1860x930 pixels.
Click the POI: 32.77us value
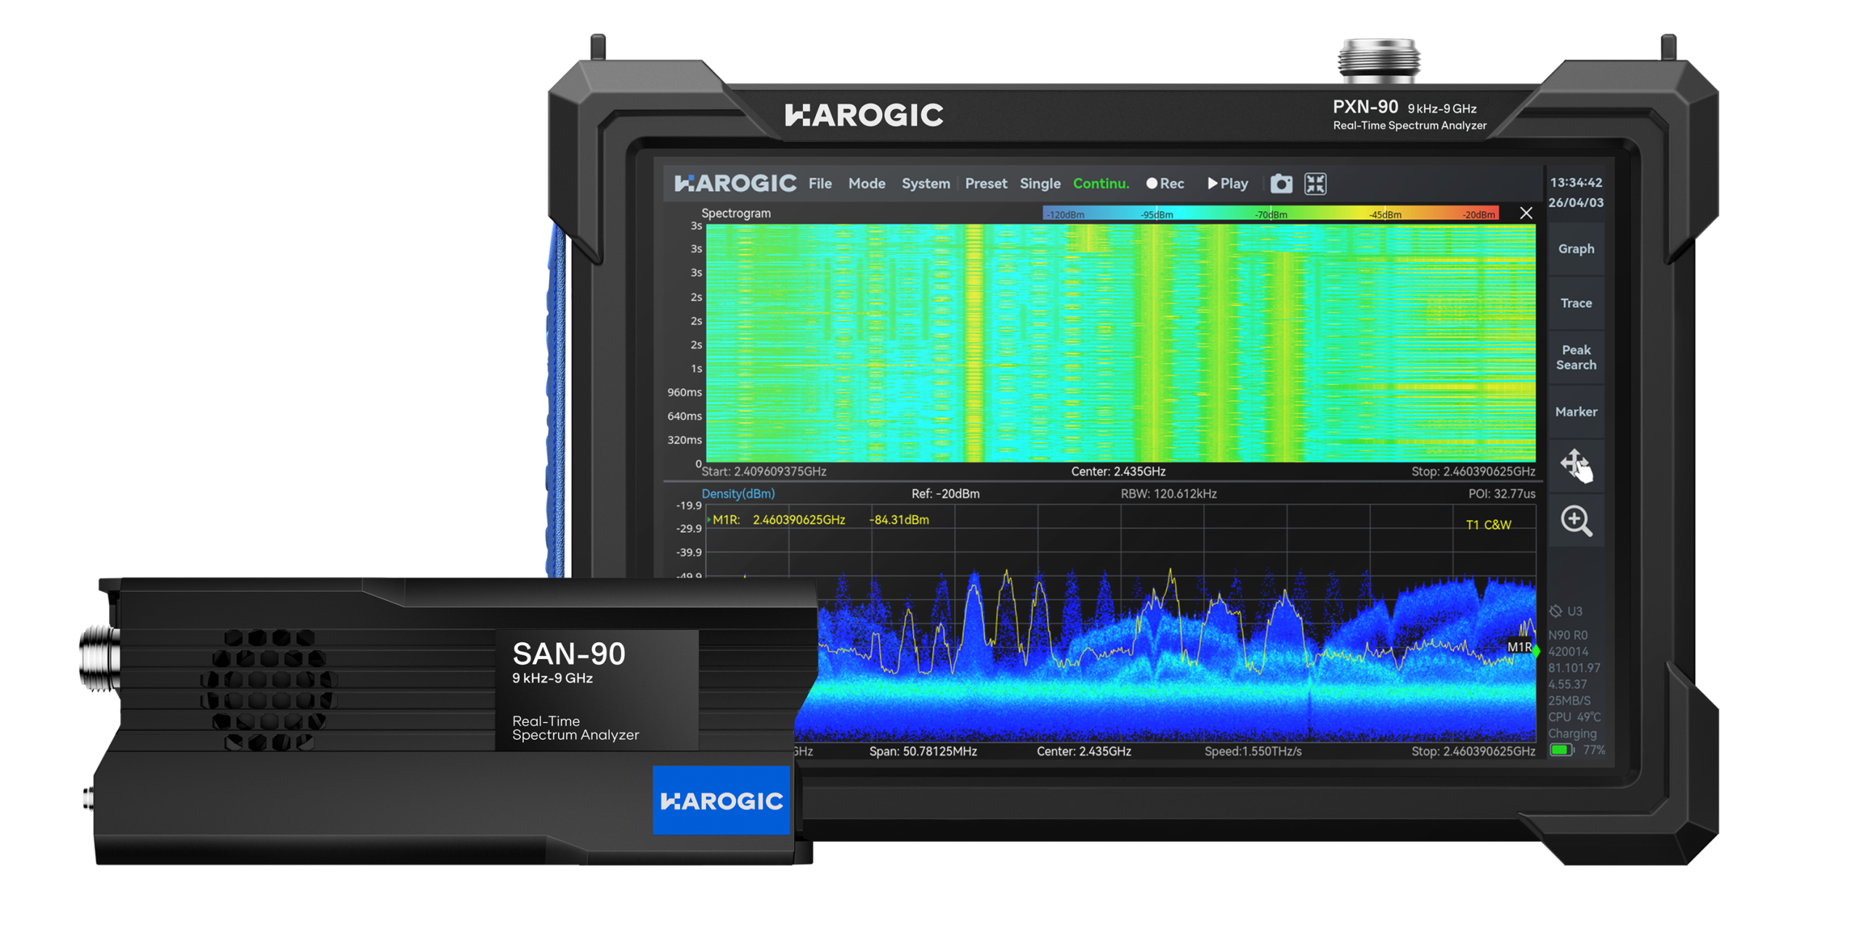tap(1500, 493)
